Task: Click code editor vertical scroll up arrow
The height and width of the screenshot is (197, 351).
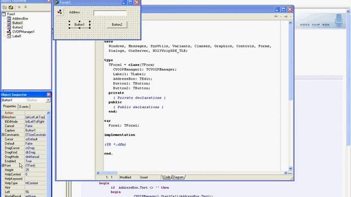Action: (290, 23)
